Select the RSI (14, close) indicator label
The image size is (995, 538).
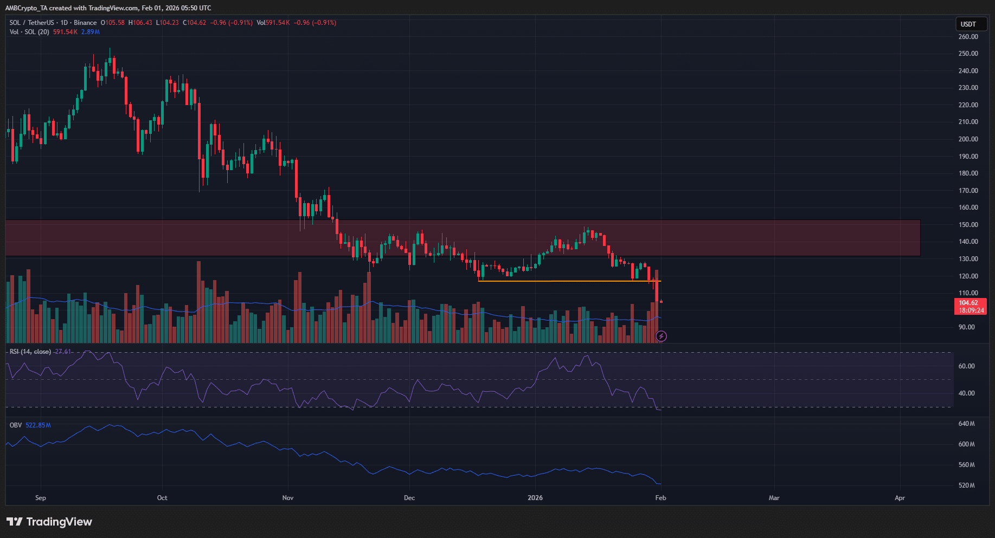click(30, 352)
